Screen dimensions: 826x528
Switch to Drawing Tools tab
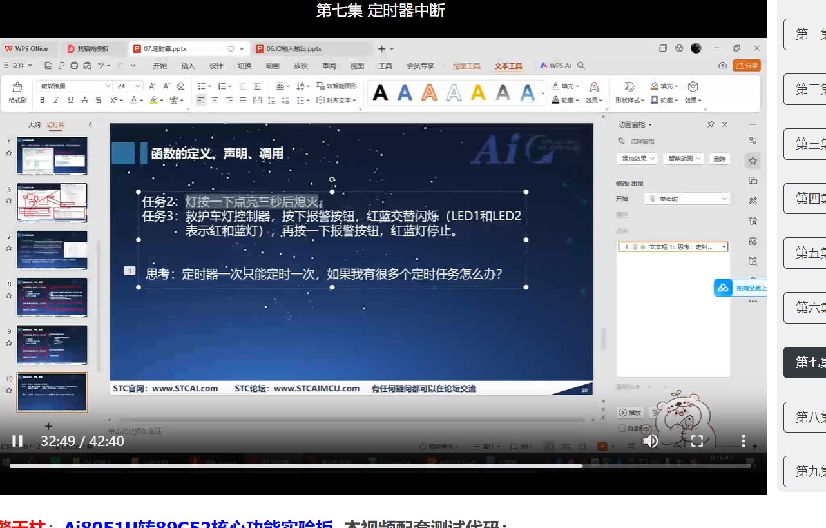click(466, 66)
